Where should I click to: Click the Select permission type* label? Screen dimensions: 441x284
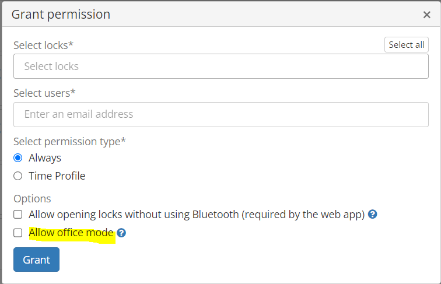(x=70, y=142)
